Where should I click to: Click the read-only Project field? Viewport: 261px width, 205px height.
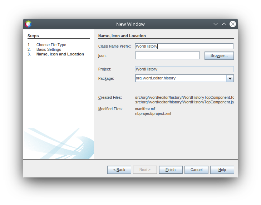(x=184, y=69)
